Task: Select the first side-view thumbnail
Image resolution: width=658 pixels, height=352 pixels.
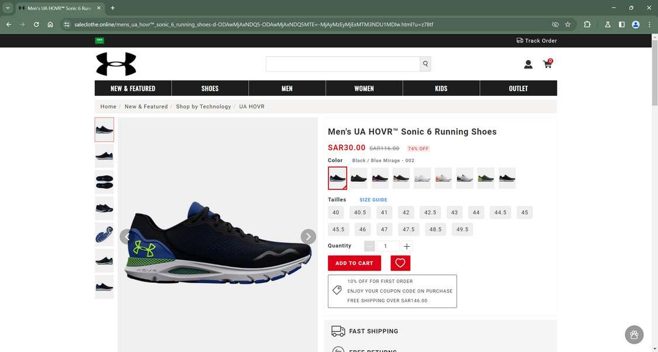Action: (x=105, y=129)
